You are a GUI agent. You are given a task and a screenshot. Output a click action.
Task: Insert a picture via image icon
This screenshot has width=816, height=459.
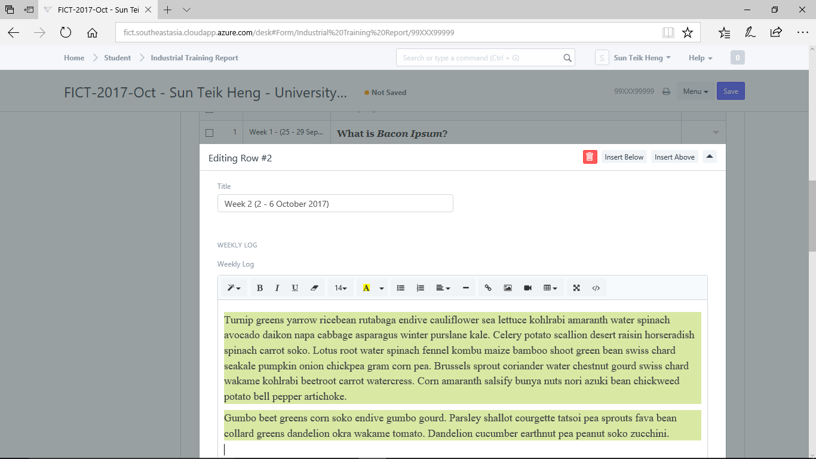[x=508, y=288]
